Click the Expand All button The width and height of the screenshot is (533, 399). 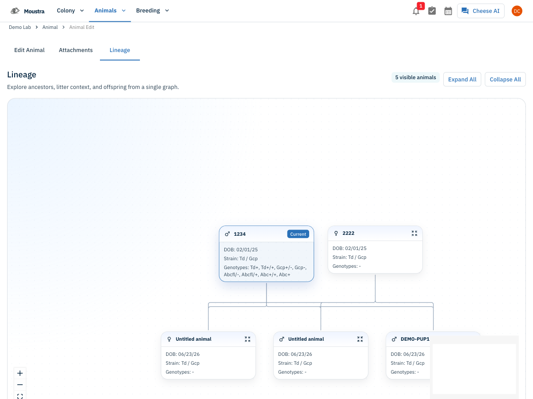tap(462, 79)
